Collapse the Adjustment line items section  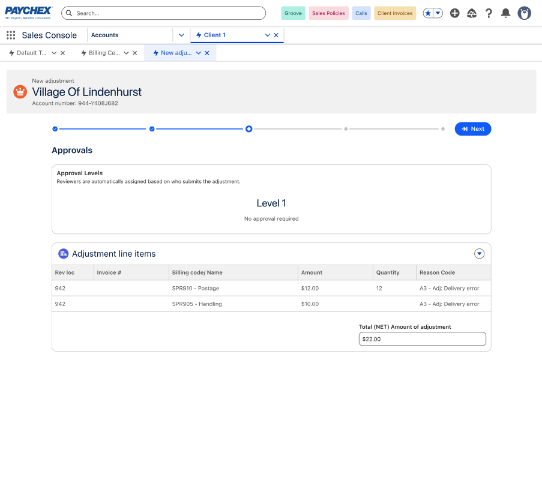pyautogui.click(x=479, y=254)
